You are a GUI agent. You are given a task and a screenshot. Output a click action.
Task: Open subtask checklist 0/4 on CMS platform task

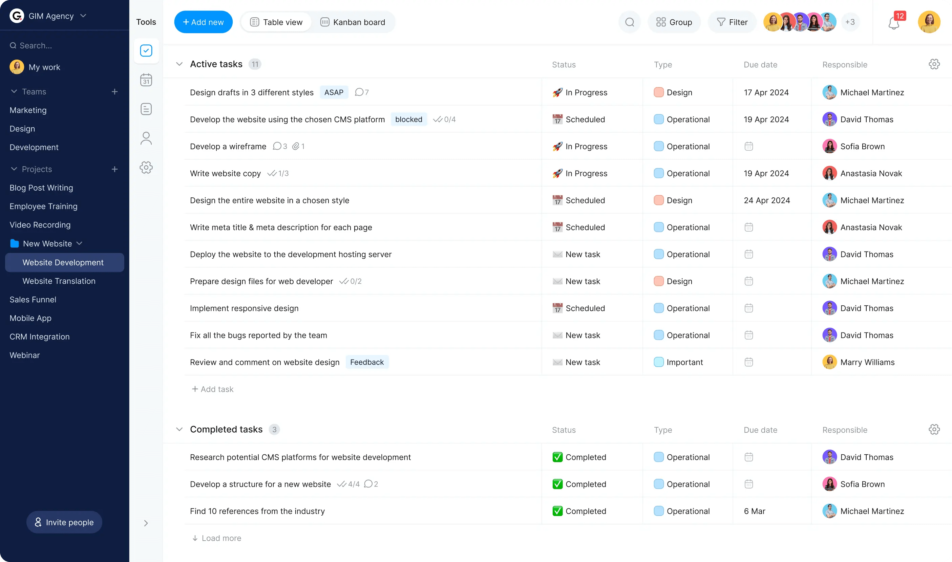444,119
